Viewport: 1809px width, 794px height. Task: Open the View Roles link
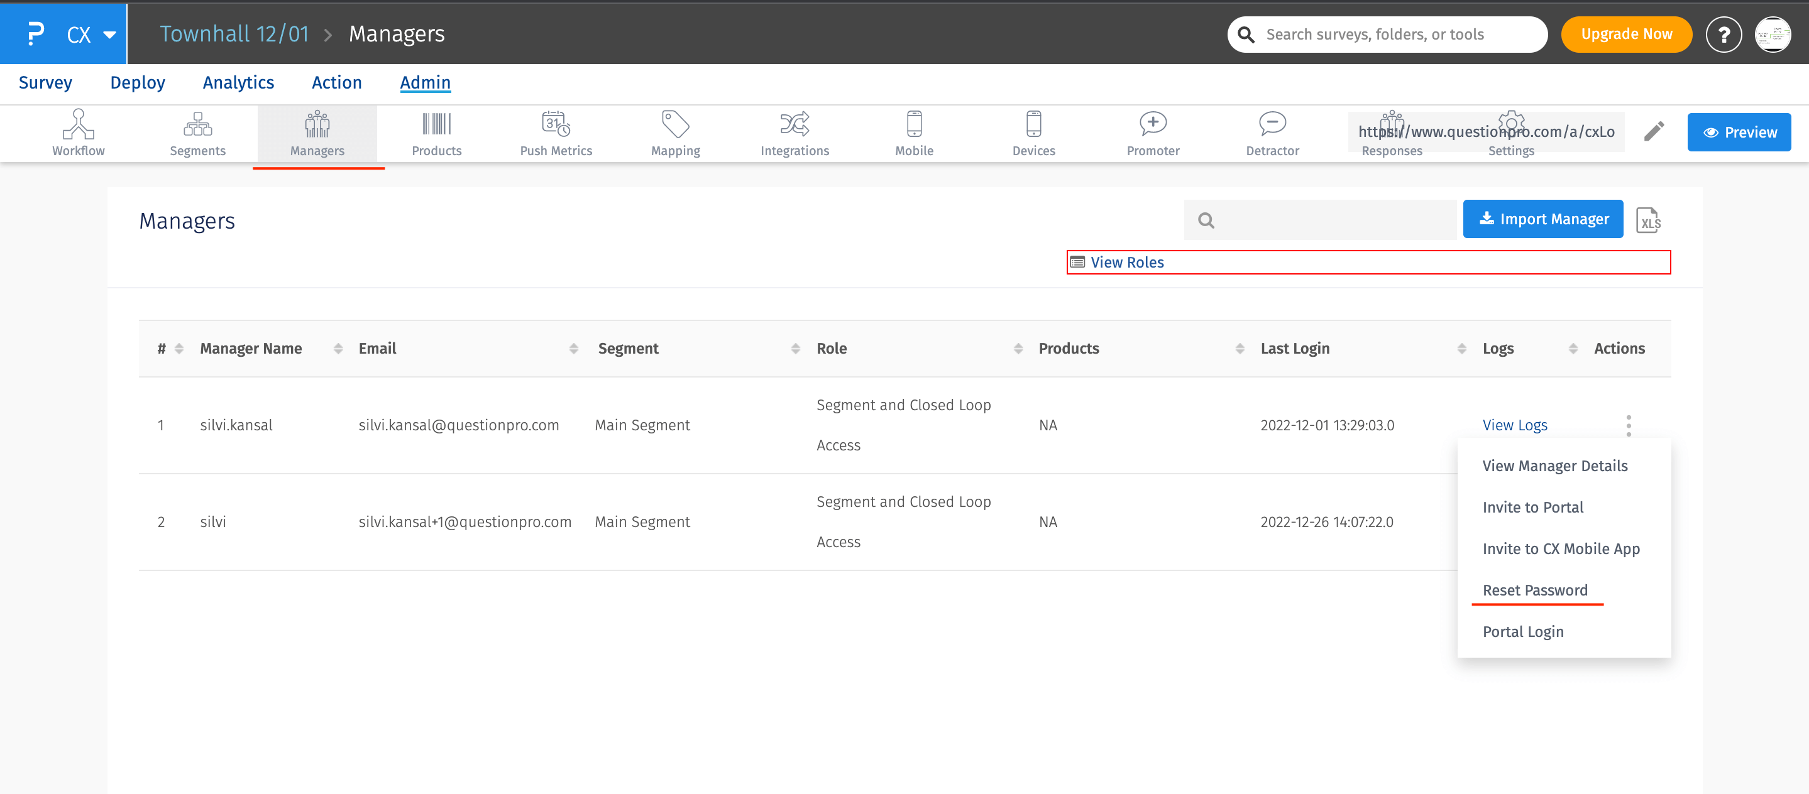click(1126, 262)
